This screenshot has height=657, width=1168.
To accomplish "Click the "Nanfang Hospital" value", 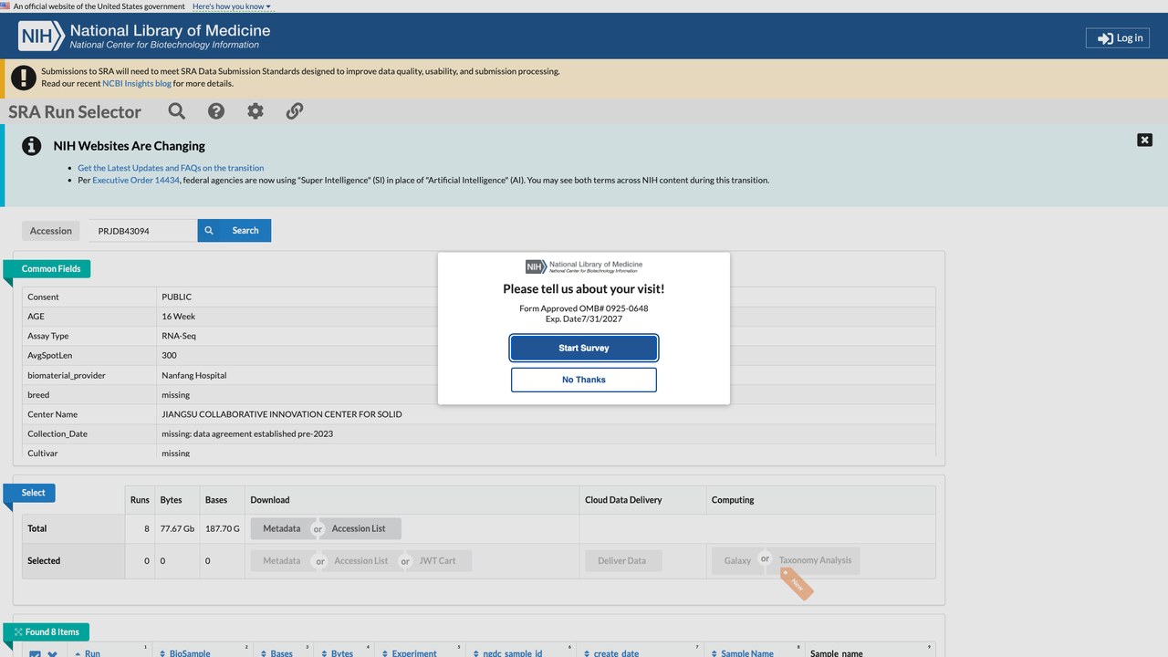I will (194, 375).
